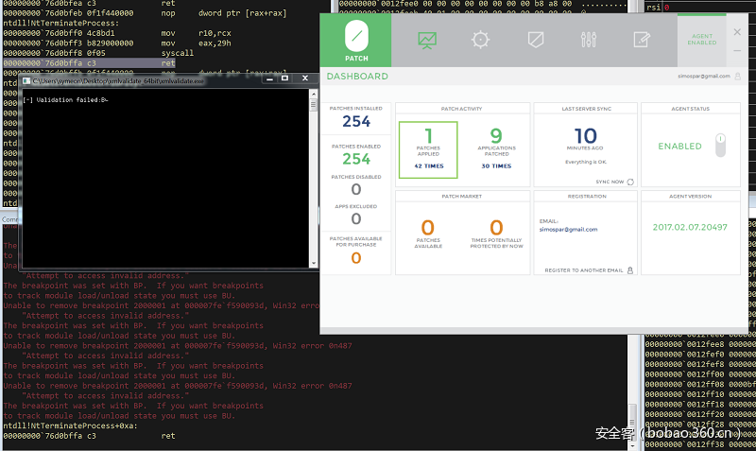Open the Dashboard monitor chart tab

click(428, 40)
